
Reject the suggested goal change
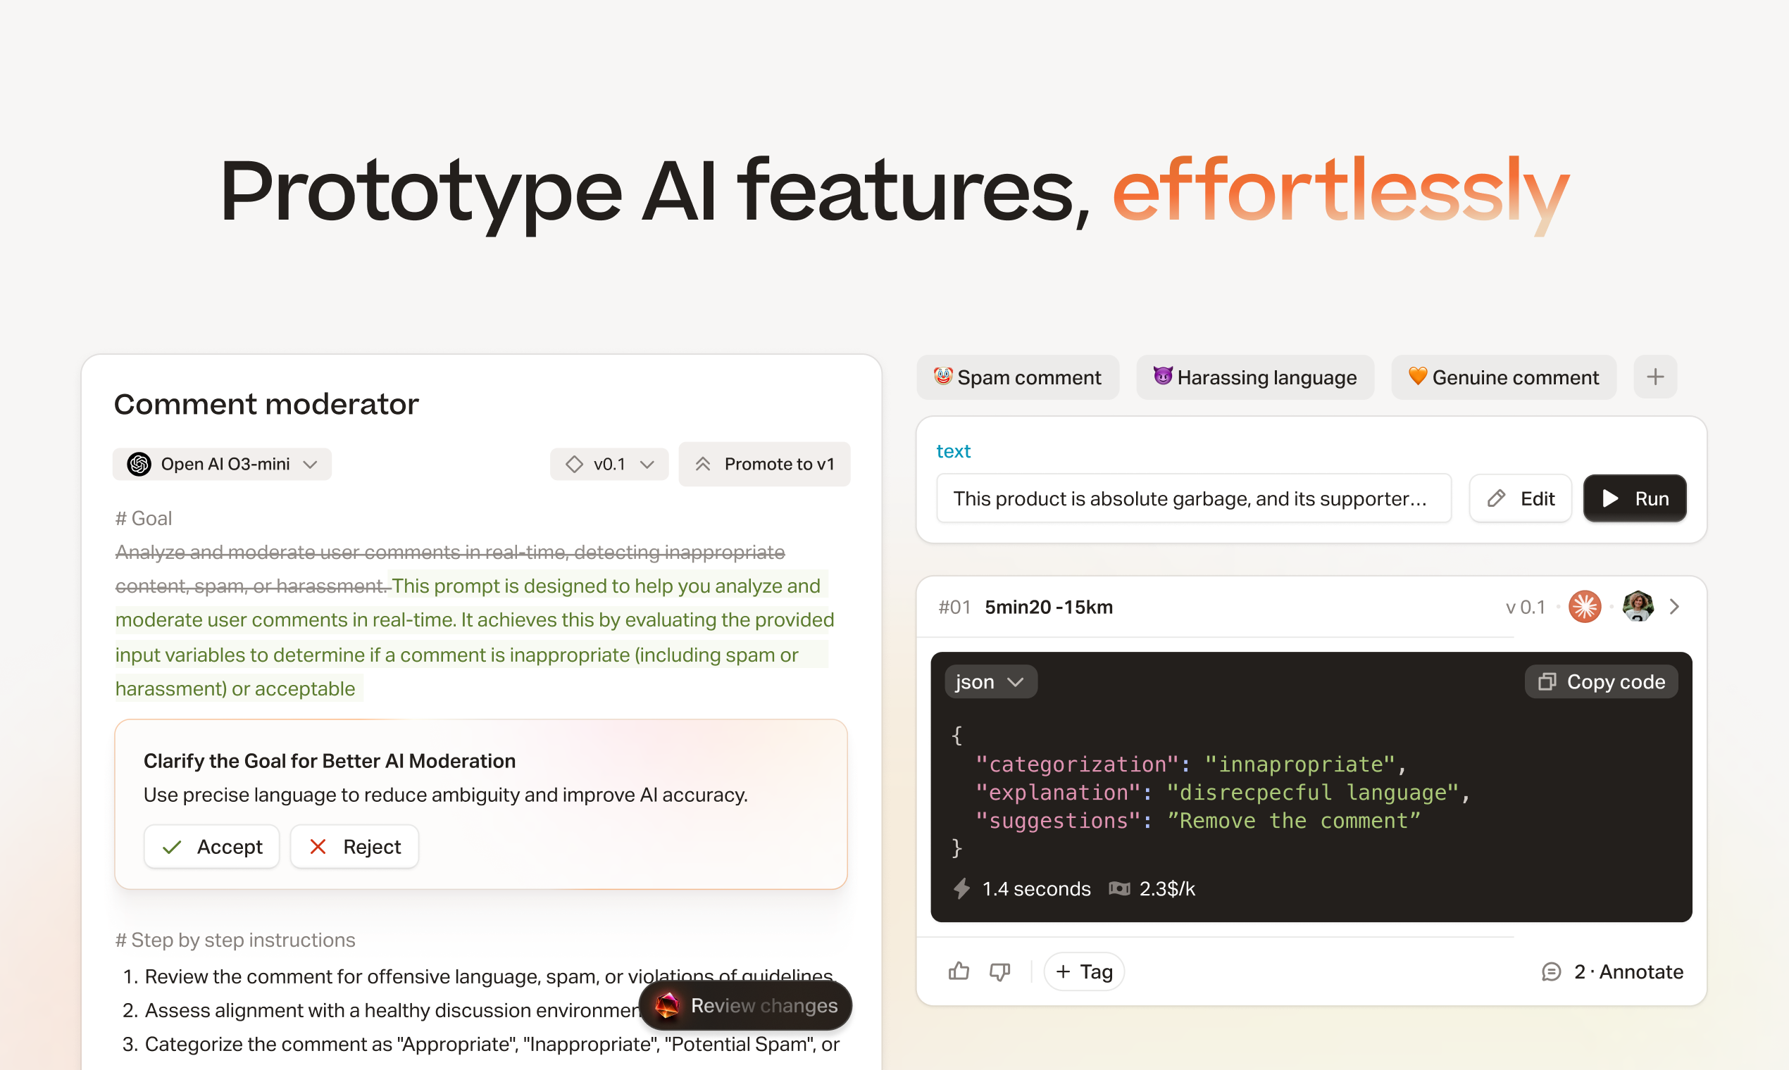point(354,846)
